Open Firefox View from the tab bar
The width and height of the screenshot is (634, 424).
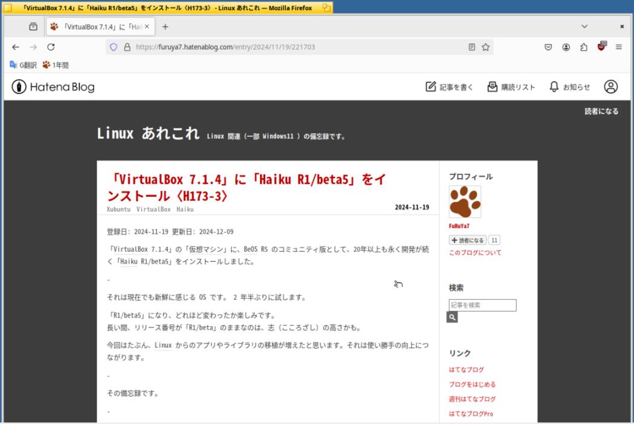[33, 27]
